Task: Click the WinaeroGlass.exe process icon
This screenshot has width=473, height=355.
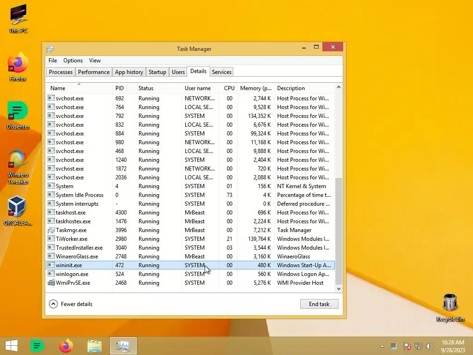Action: coord(51,256)
